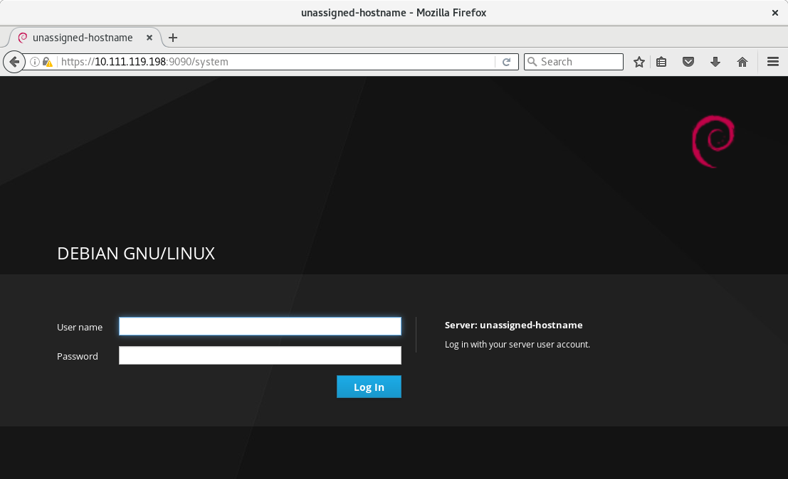Viewport: 788px width, 479px height.
Task: Close the Firefox window
Action: (775, 13)
